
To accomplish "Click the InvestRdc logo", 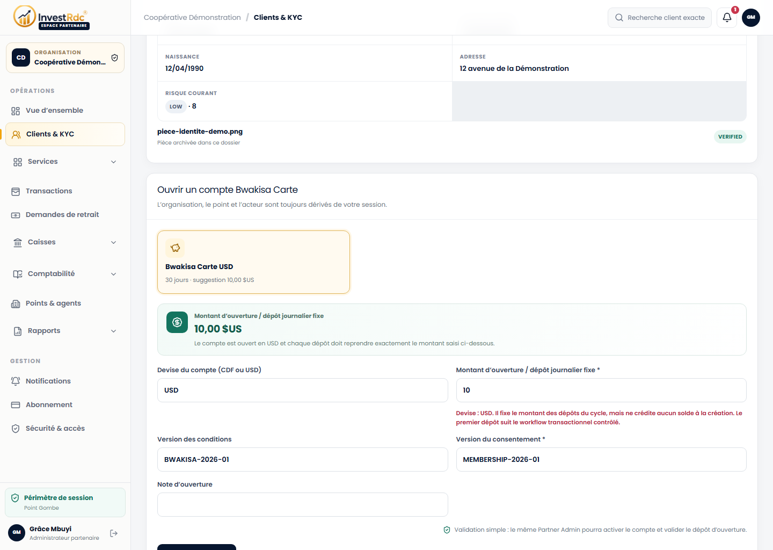I will [52, 17].
